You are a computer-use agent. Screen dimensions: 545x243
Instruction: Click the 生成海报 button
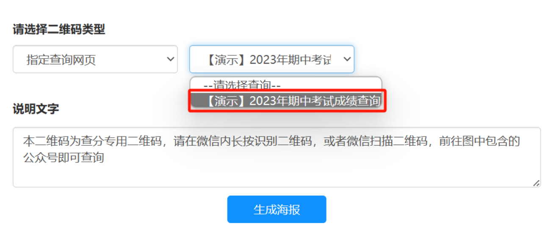click(x=277, y=209)
